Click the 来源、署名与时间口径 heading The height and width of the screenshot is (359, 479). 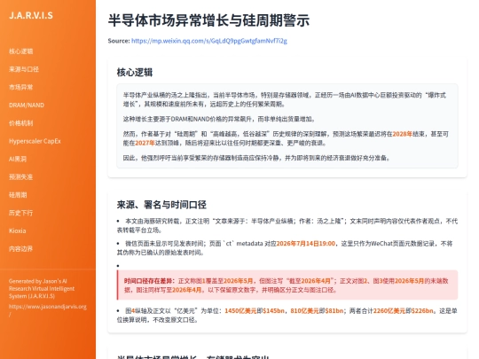coord(161,205)
